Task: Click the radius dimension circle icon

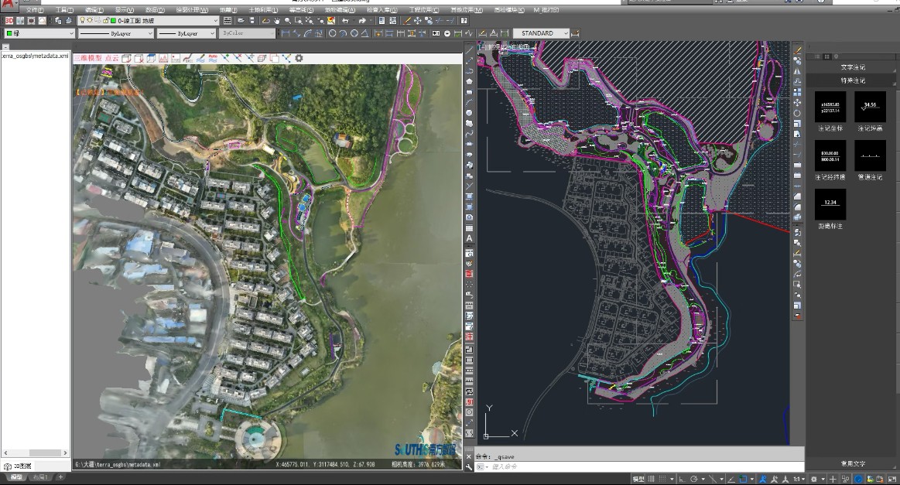Action: [332, 33]
